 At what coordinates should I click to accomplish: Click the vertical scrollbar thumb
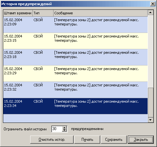click(x=151, y=103)
